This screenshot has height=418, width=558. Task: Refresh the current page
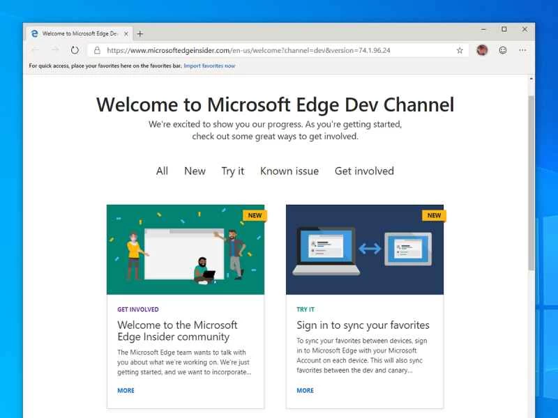tap(75, 50)
